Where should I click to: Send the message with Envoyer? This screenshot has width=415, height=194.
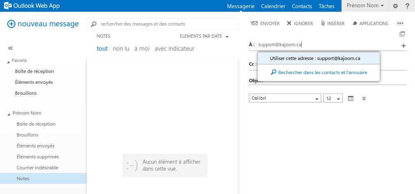(x=265, y=23)
